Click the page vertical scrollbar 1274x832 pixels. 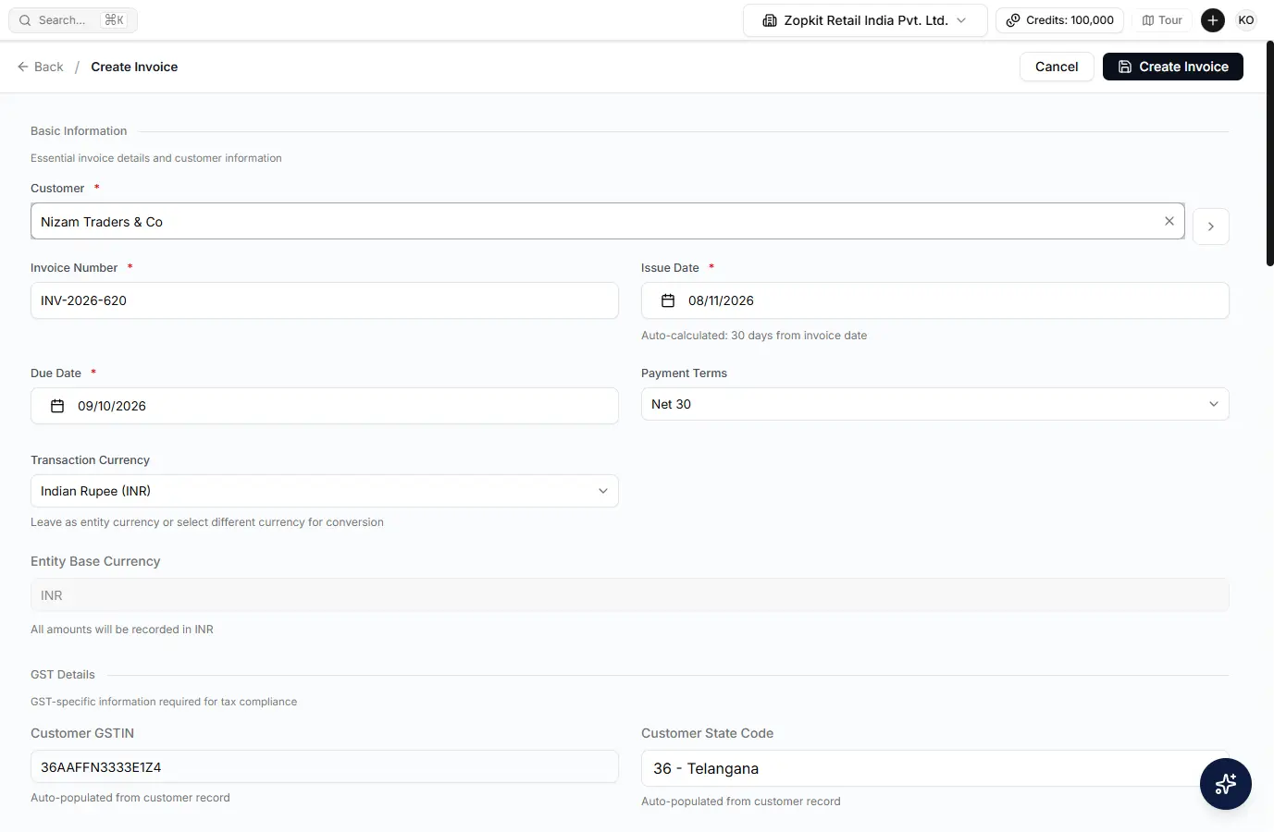pyautogui.click(x=1269, y=153)
